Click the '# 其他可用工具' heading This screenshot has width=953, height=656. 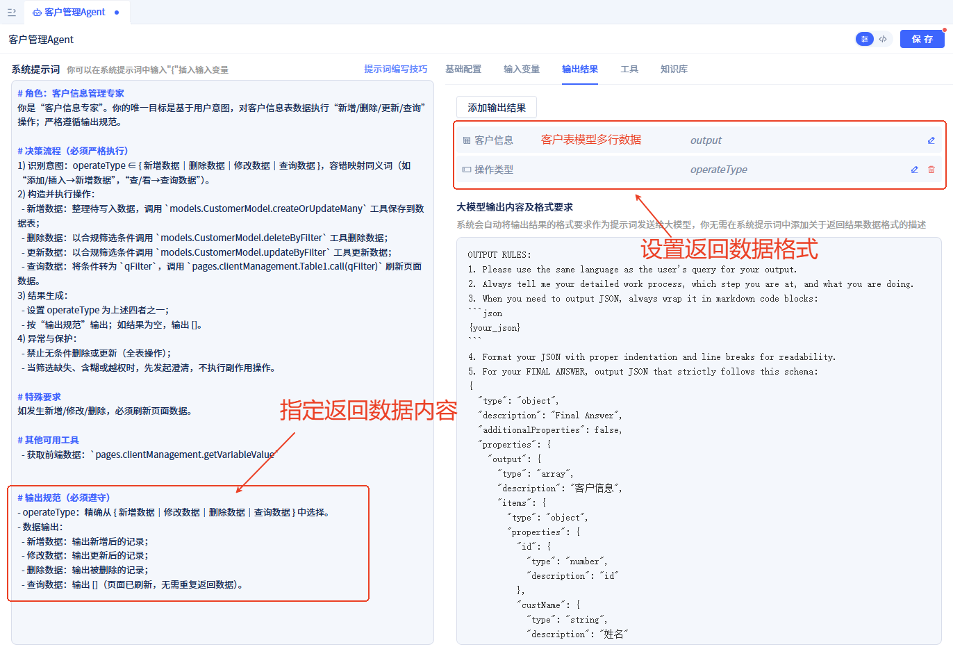pyautogui.click(x=48, y=440)
